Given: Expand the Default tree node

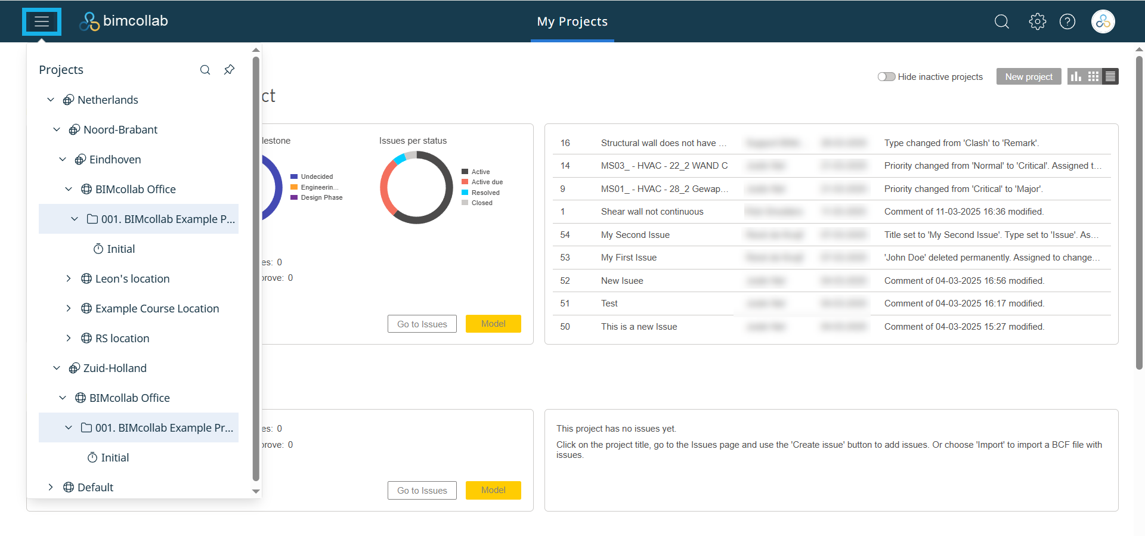Looking at the screenshot, I should (x=51, y=487).
